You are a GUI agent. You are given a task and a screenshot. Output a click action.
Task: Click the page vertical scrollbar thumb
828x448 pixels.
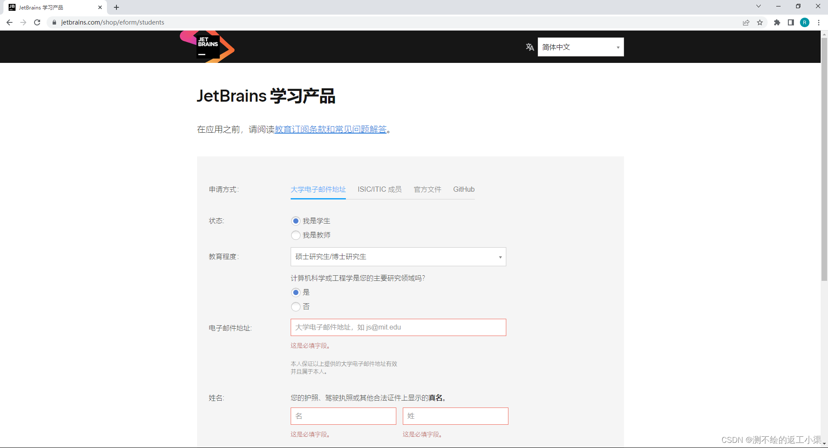click(x=824, y=159)
